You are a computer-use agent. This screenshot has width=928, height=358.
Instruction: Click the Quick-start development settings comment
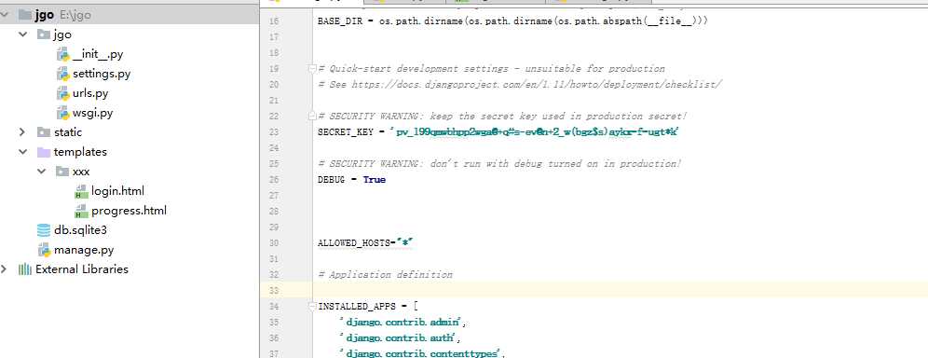coord(491,69)
